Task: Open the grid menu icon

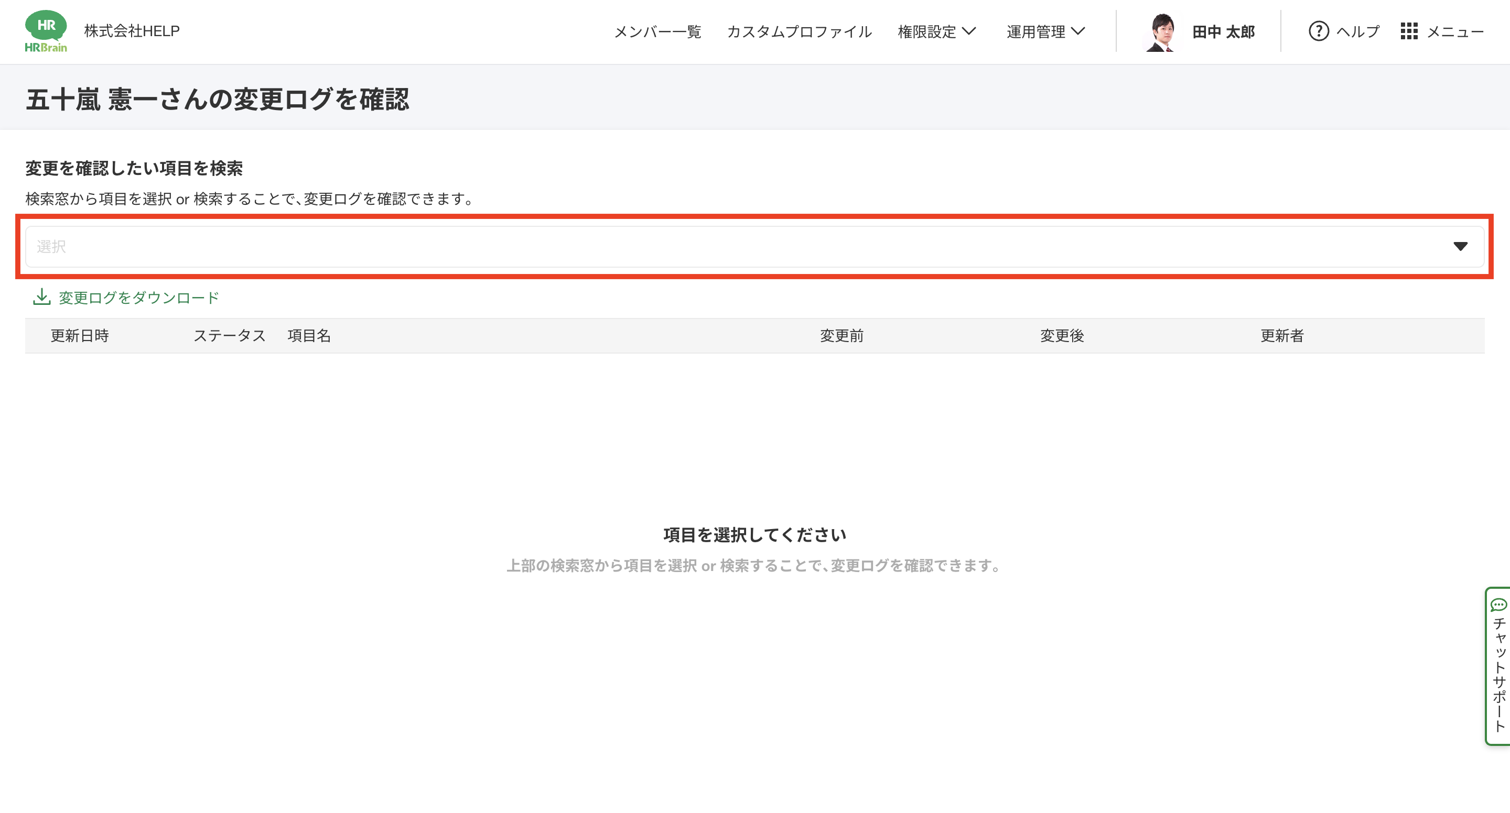Action: [1409, 31]
